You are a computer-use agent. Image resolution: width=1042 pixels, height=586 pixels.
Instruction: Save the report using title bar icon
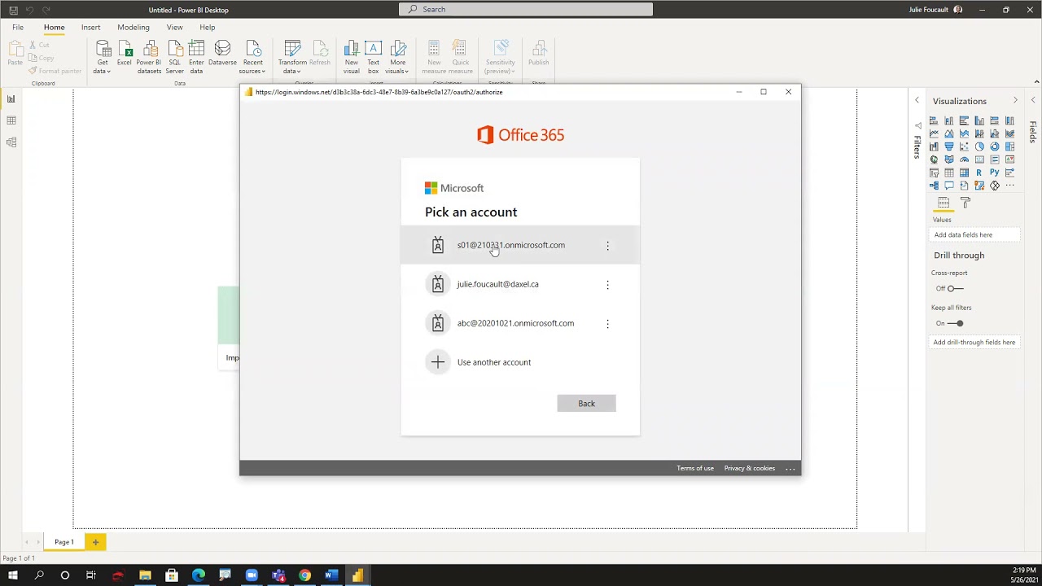[13, 10]
